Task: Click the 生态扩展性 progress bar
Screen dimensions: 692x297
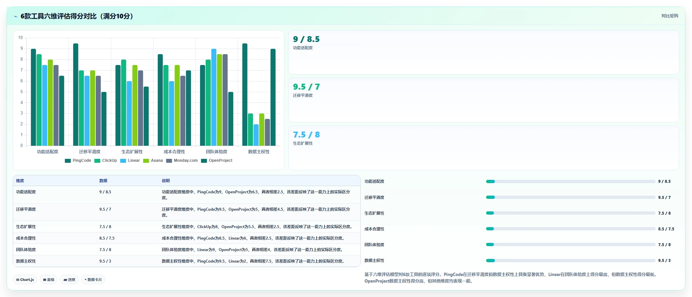Action: coord(571,213)
